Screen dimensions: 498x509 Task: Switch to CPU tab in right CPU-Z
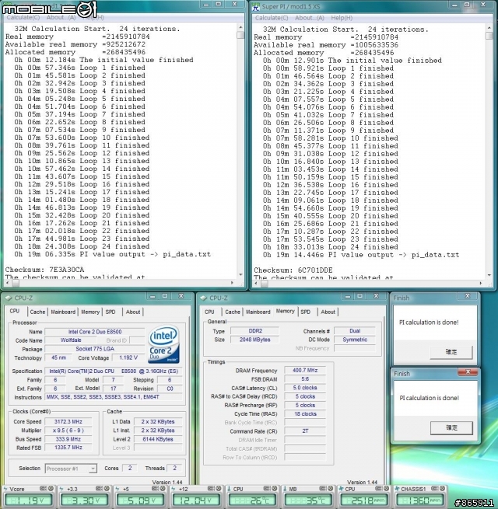point(209,312)
